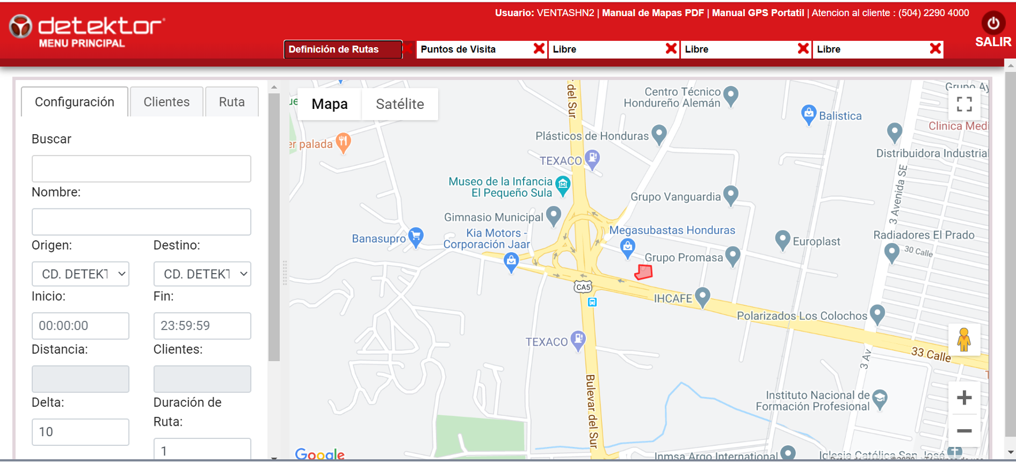Open the Destino dropdown
This screenshot has height=462, width=1016.
[202, 274]
